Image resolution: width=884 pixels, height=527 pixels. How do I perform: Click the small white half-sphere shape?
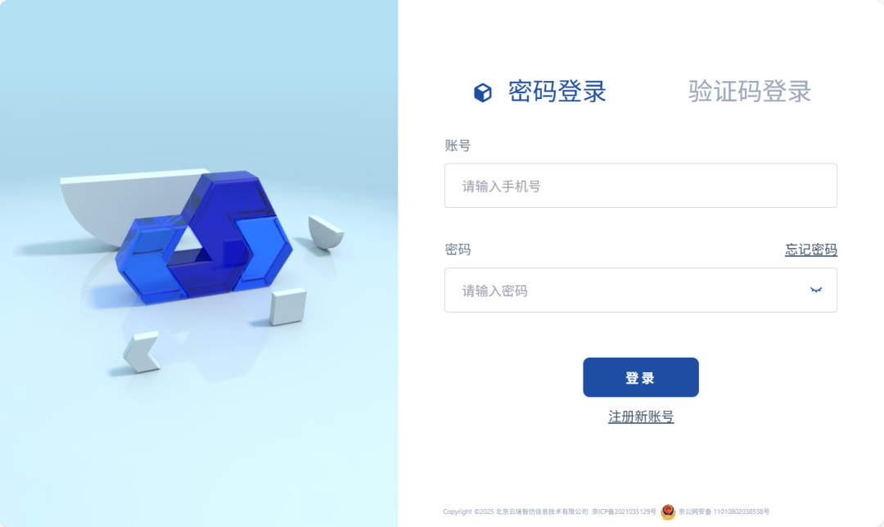click(x=325, y=232)
